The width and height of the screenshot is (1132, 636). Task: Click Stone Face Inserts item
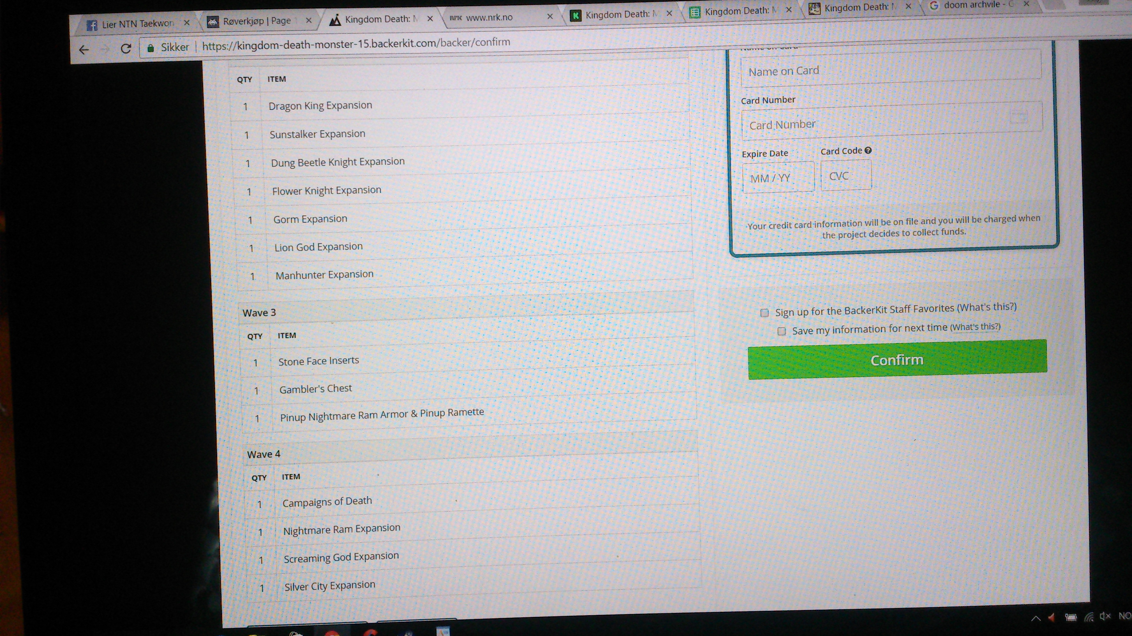(x=319, y=361)
